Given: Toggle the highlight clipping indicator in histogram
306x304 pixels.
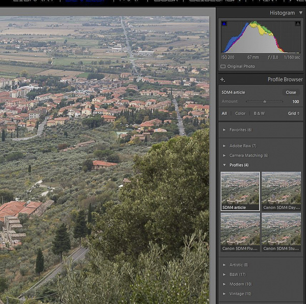Looking at the screenshot, I should click(297, 23).
